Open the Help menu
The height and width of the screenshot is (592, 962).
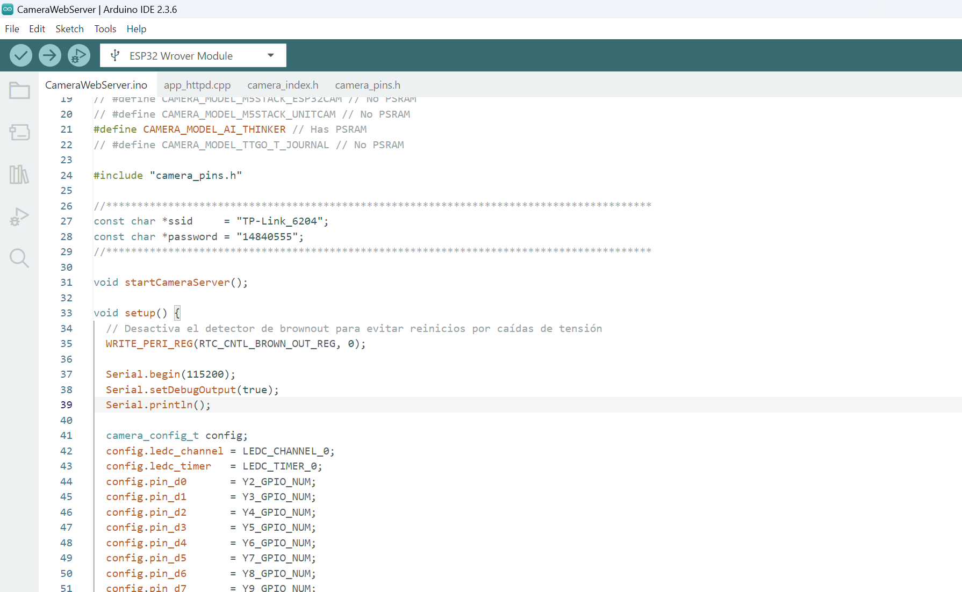pyautogui.click(x=136, y=29)
